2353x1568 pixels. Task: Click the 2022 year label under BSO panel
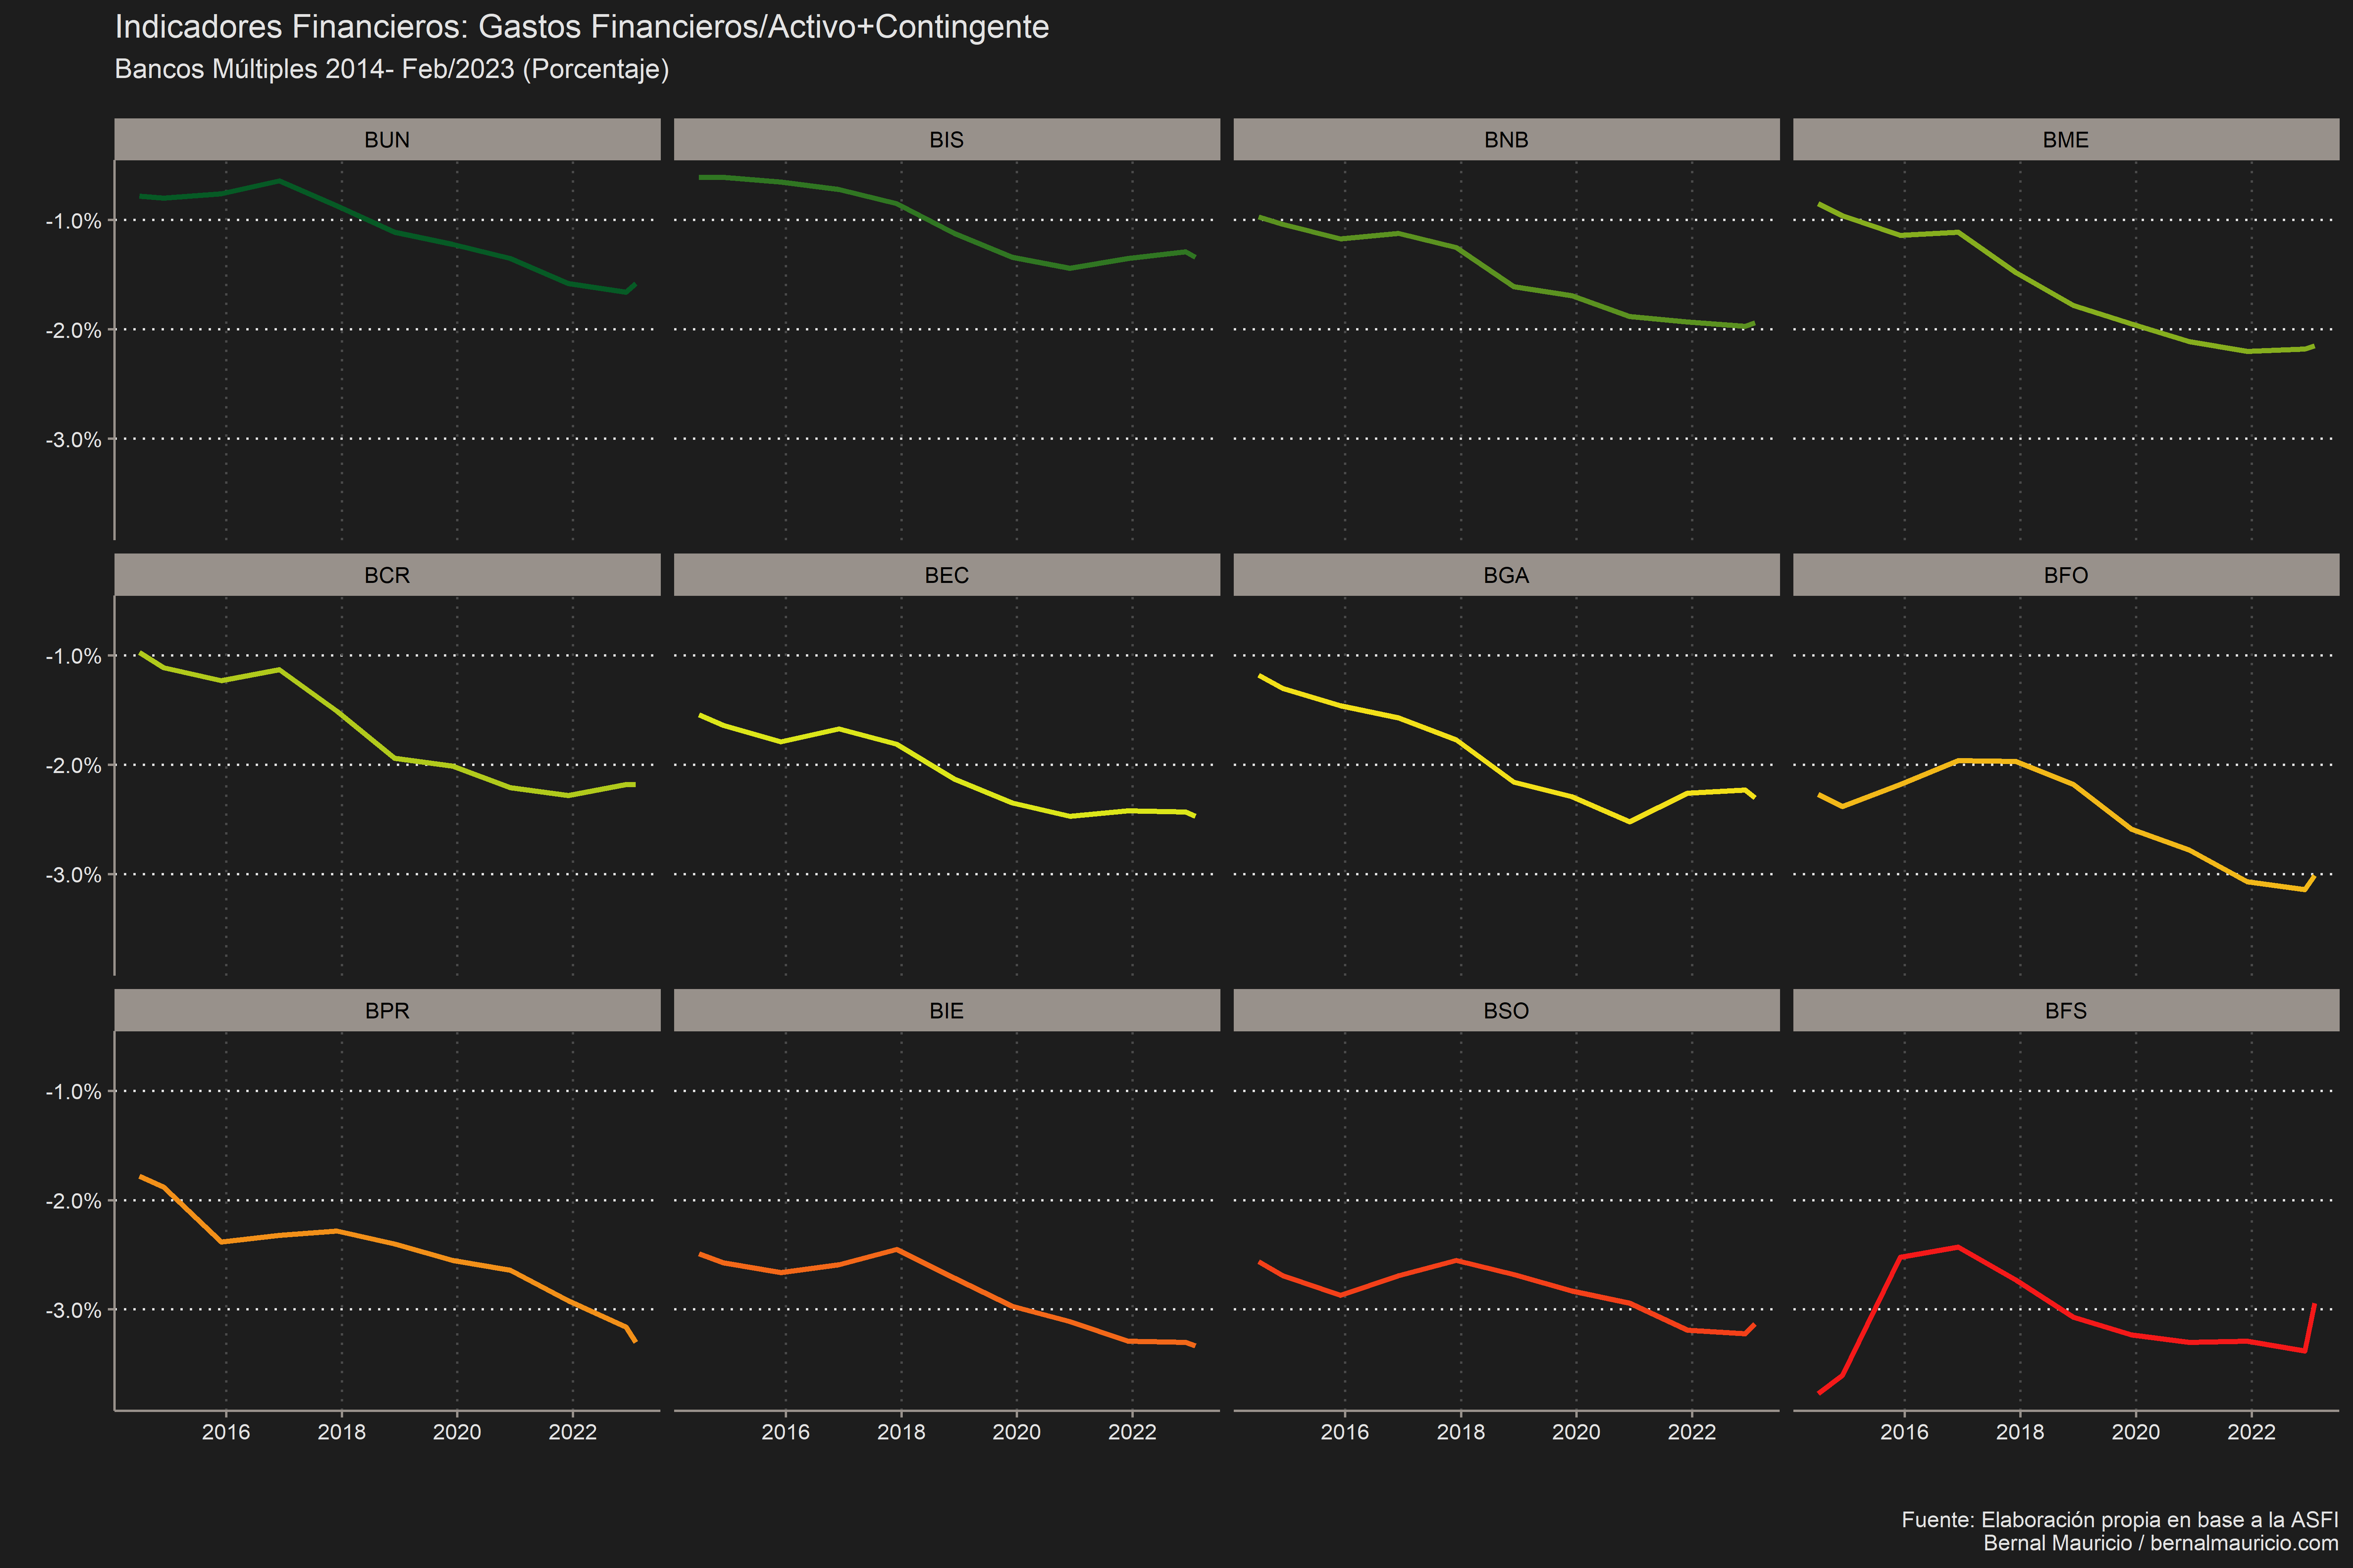point(1692,1432)
